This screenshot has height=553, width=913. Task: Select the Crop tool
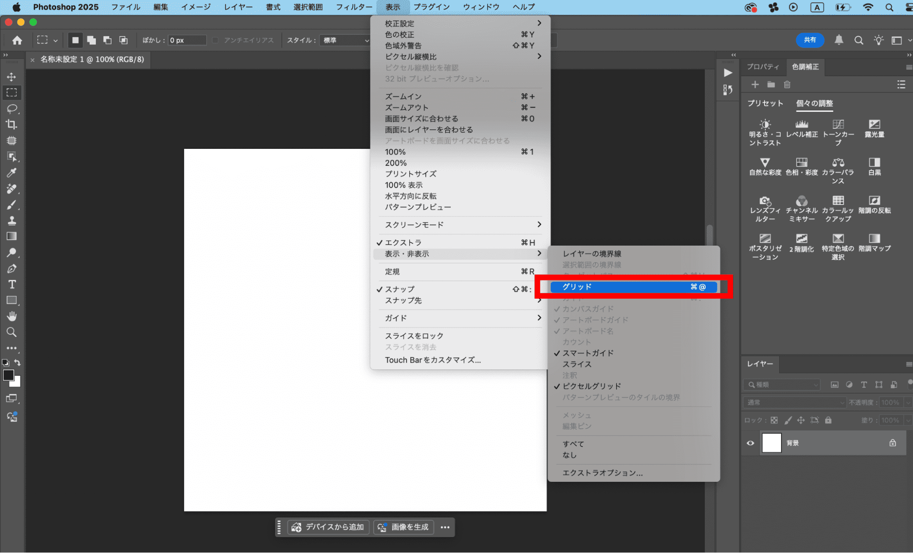click(x=12, y=124)
